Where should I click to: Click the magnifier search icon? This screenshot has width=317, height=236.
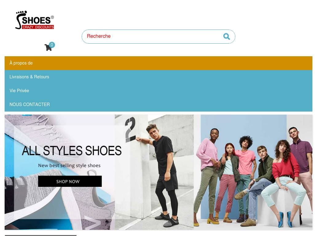(226, 36)
